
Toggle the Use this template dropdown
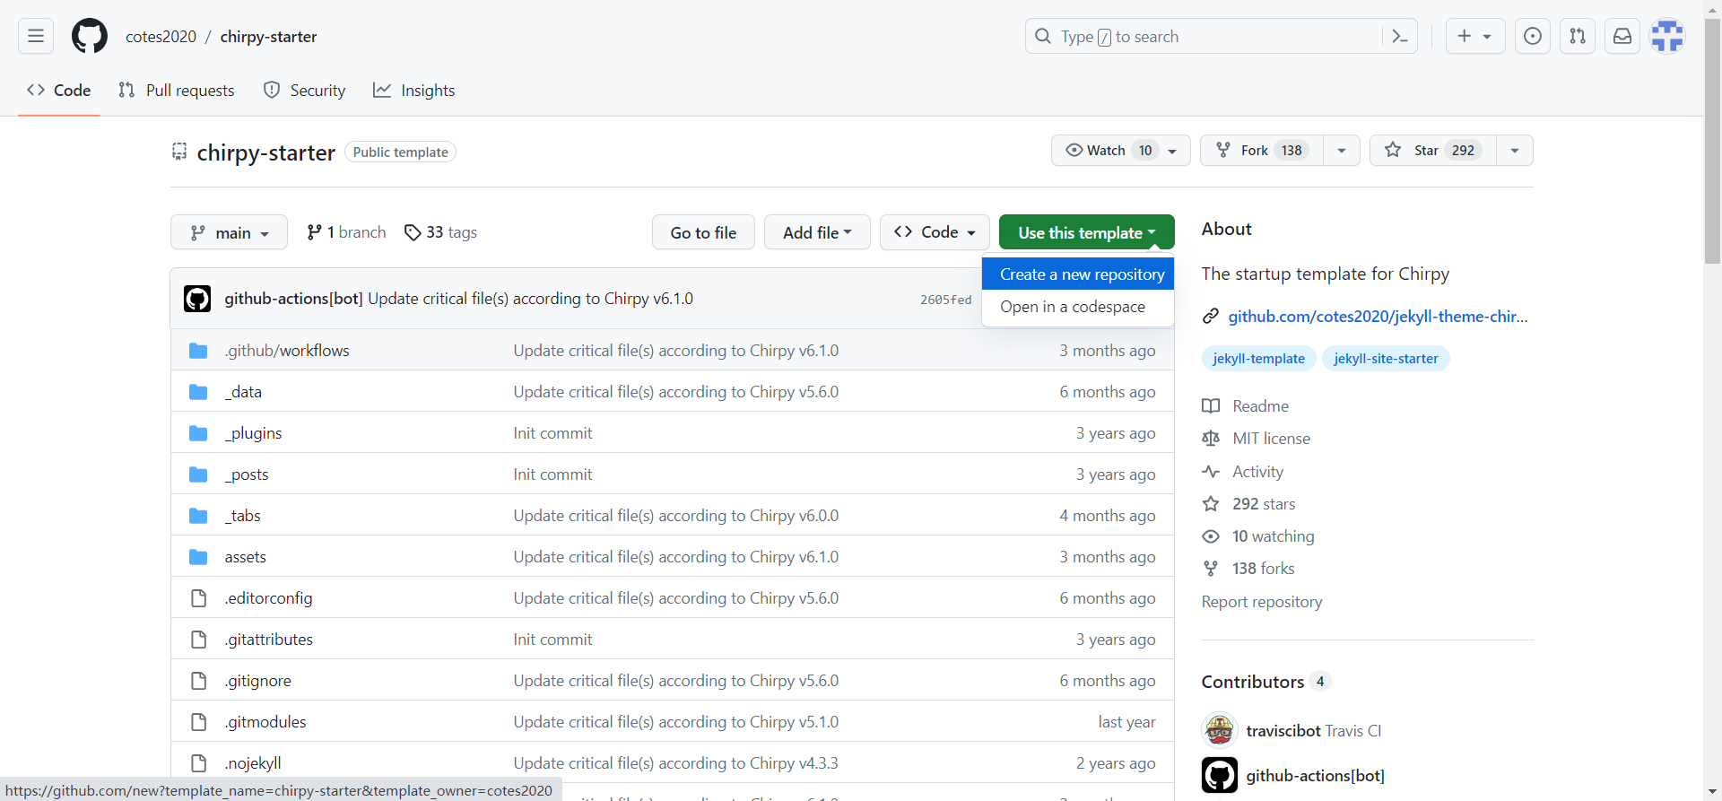pos(1087,232)
